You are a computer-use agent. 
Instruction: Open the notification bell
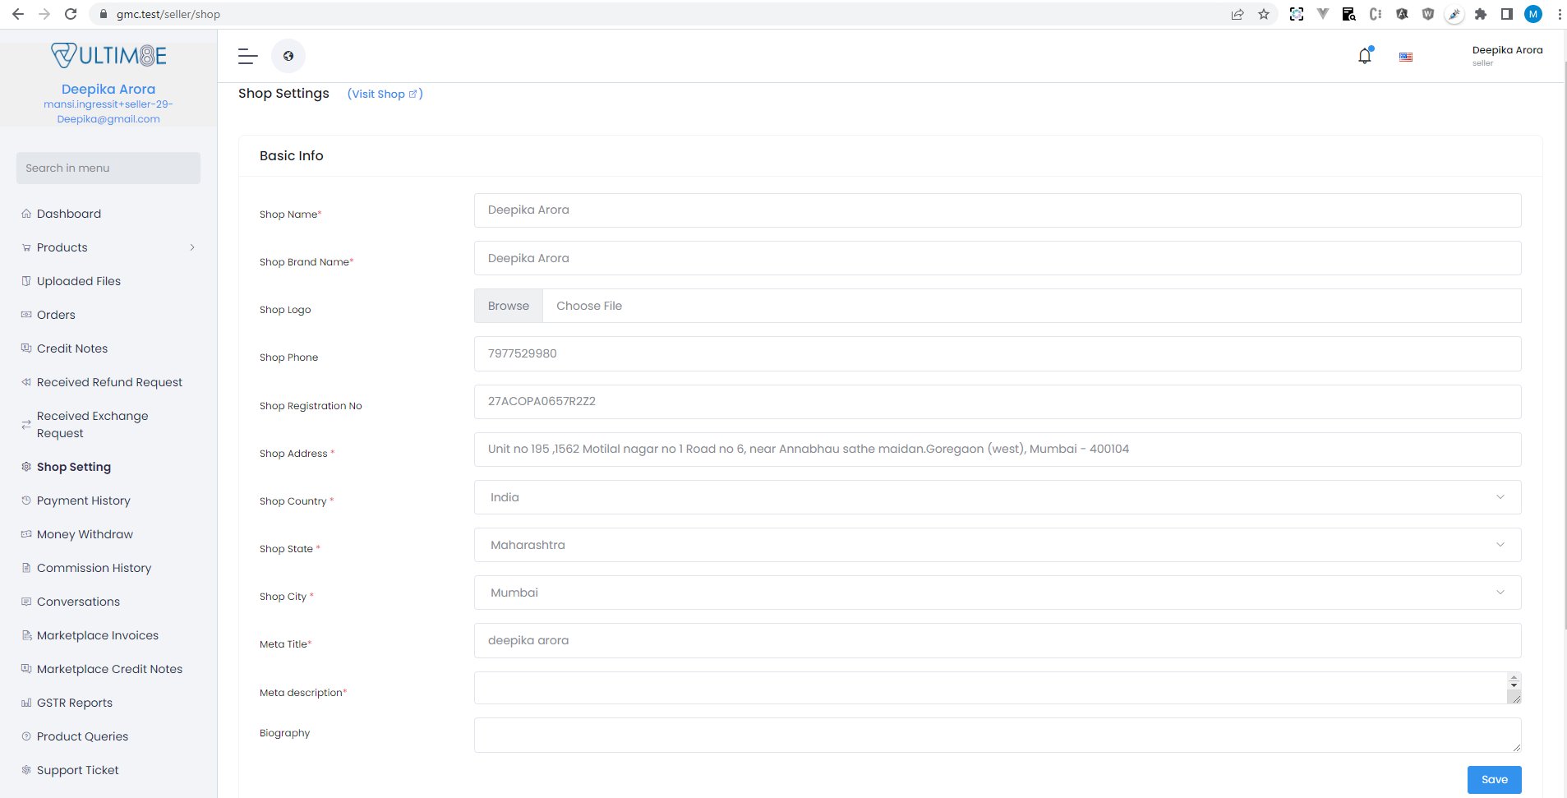click(x=1364, y=56)
